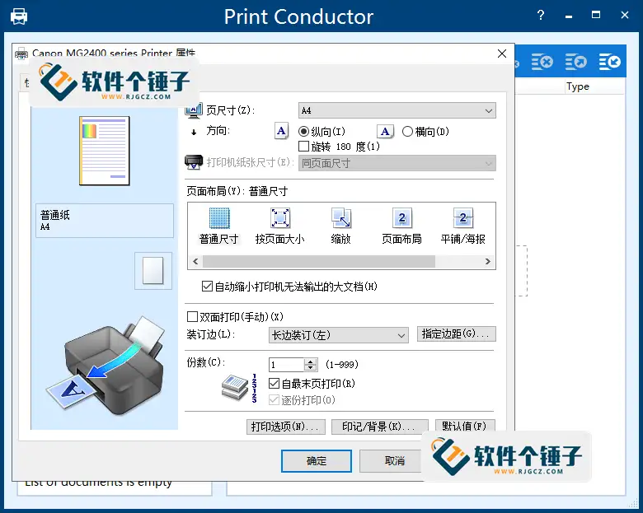
Task: Toggle the disabled 逐份打印 checkbox
Action: 274,400
